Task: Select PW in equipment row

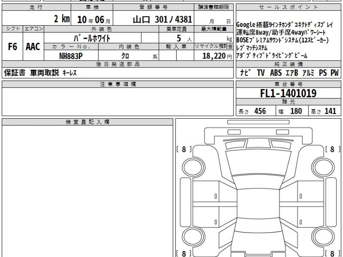Action: click(334, 73)
